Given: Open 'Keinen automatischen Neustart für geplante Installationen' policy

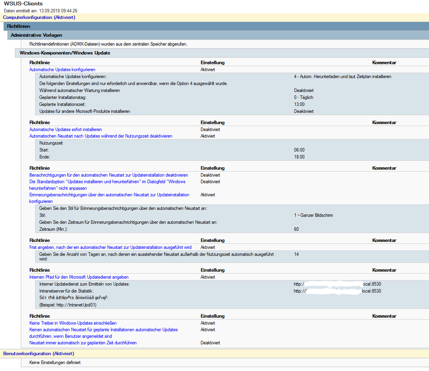Looking at the screenshot, I should click(103, 329).
